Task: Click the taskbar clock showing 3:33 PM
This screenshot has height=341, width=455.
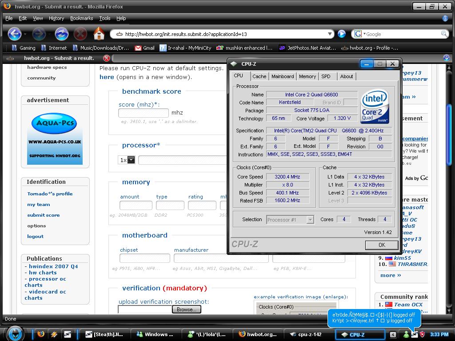Action: coord(439,334)
